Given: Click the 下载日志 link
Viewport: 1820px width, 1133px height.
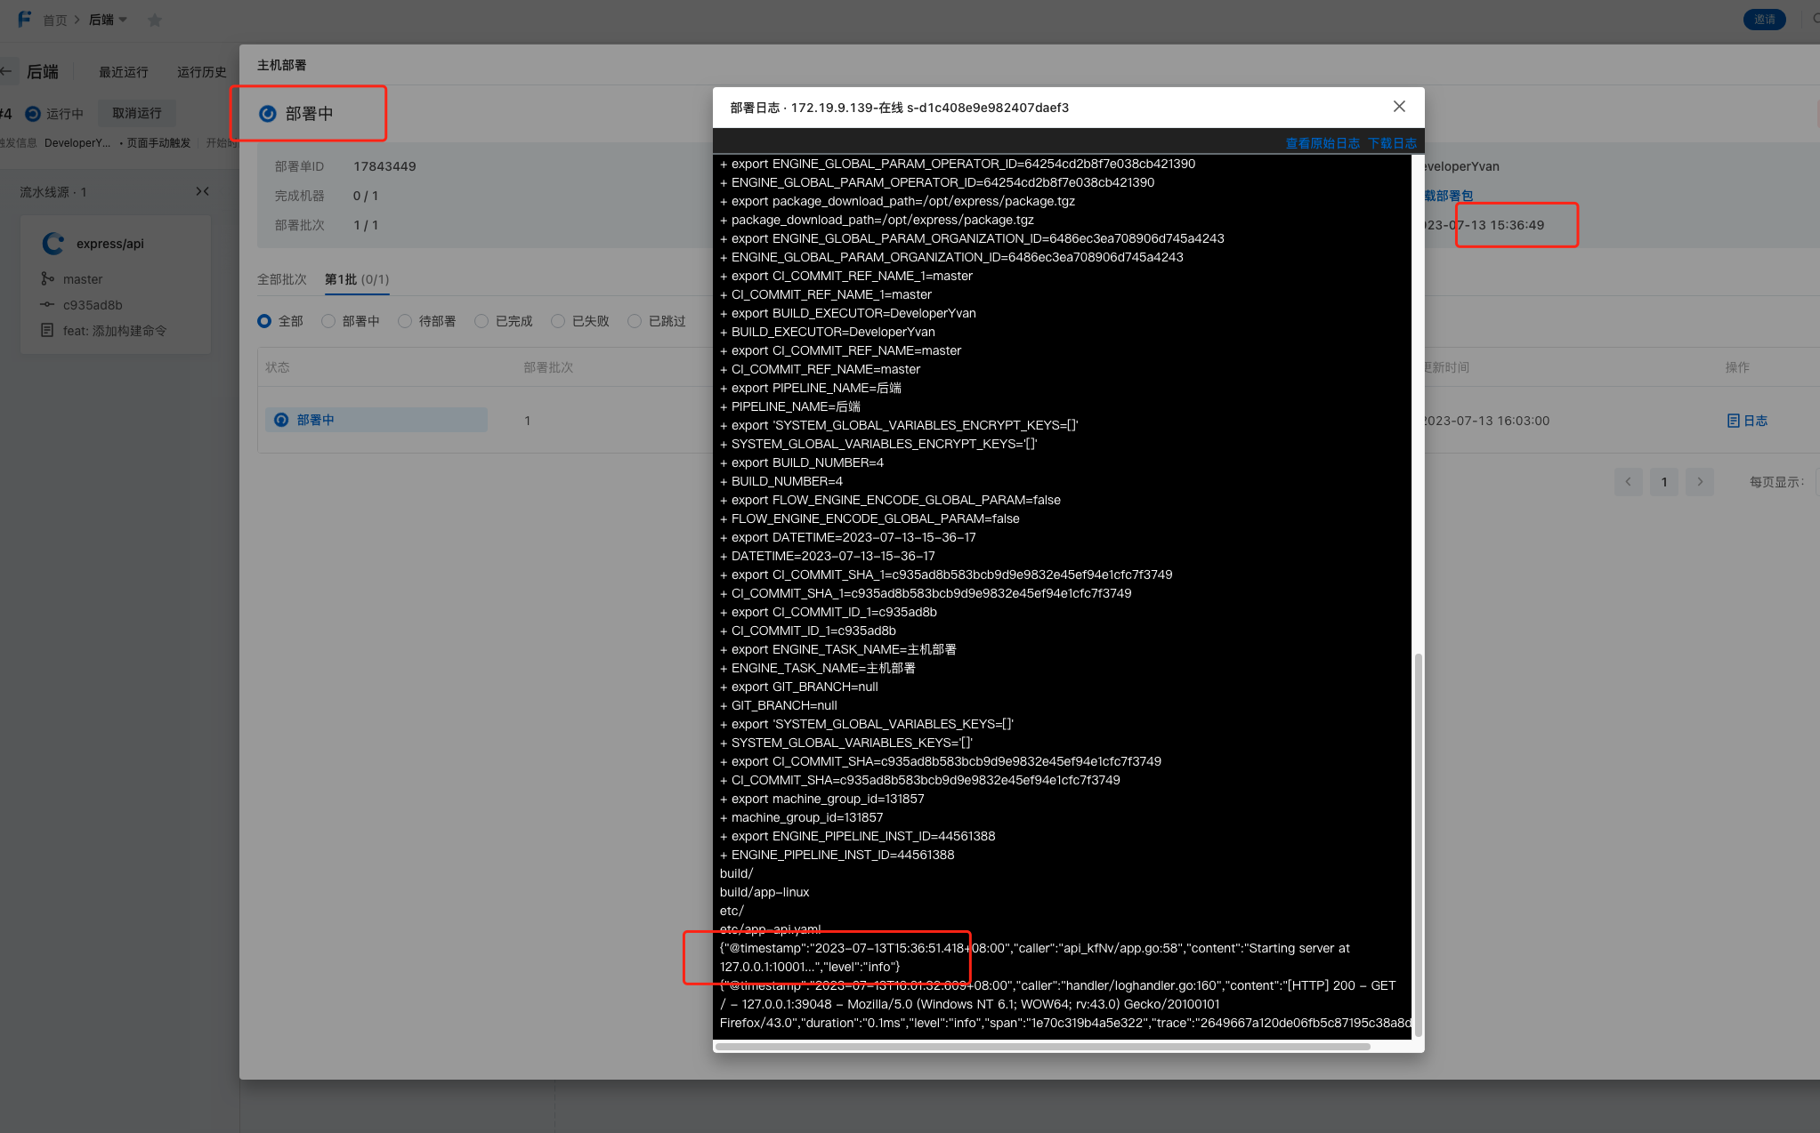Looking at the screenshot, I should click(x=1392, y=143).
